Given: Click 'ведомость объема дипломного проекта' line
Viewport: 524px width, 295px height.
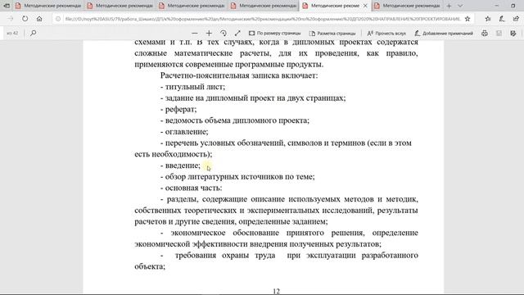Looking at the screenshot, I should tap(237, 120).
